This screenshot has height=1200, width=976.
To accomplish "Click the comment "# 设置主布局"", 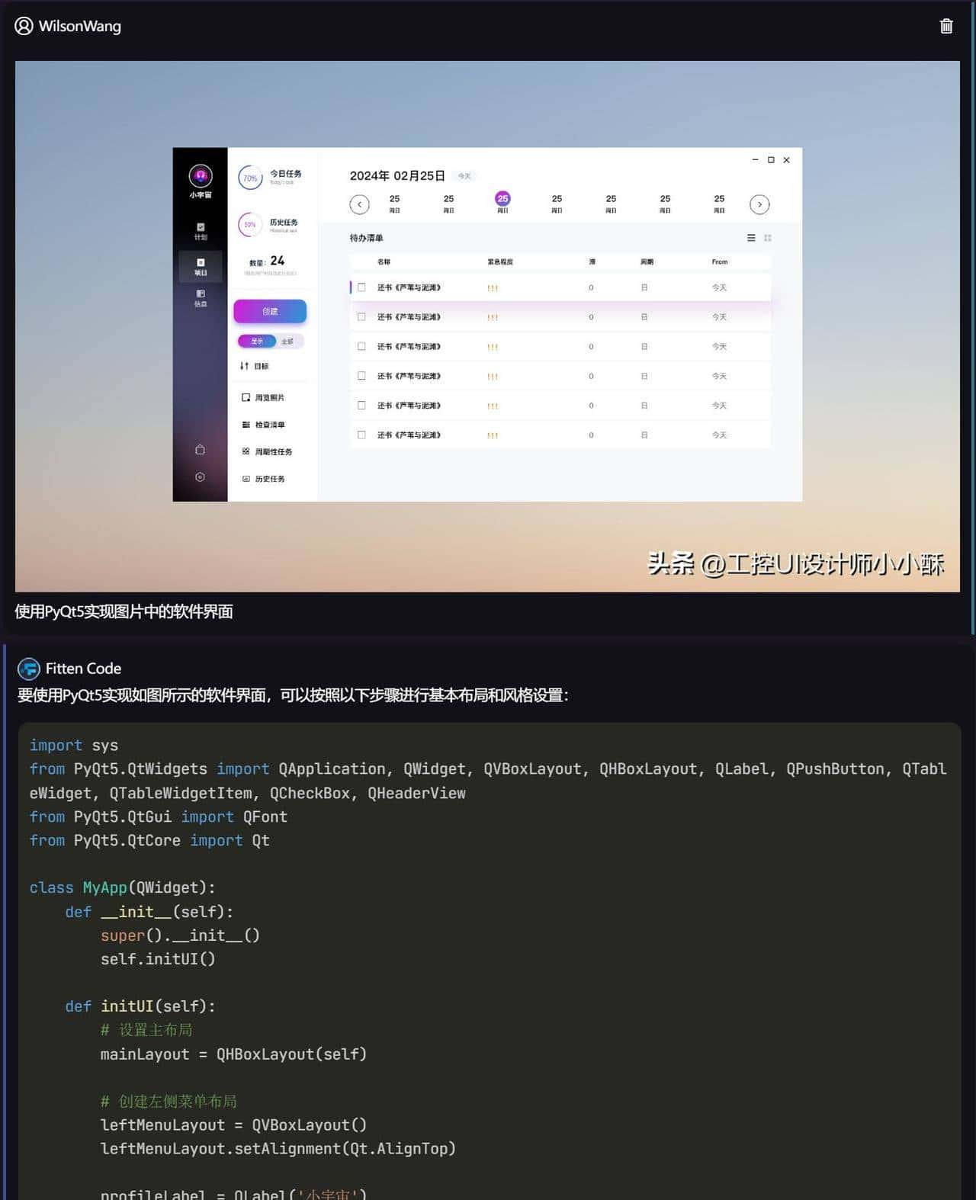I will tap(146, 1030).
